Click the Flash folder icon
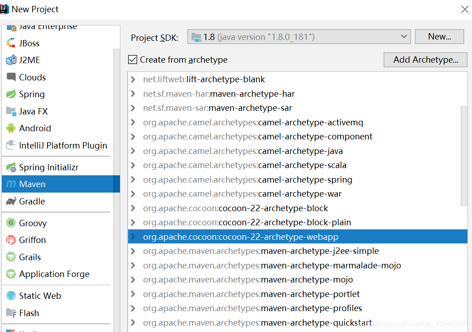Image resolution: width=472 pixels, height=332 pixels. point(11,313)
